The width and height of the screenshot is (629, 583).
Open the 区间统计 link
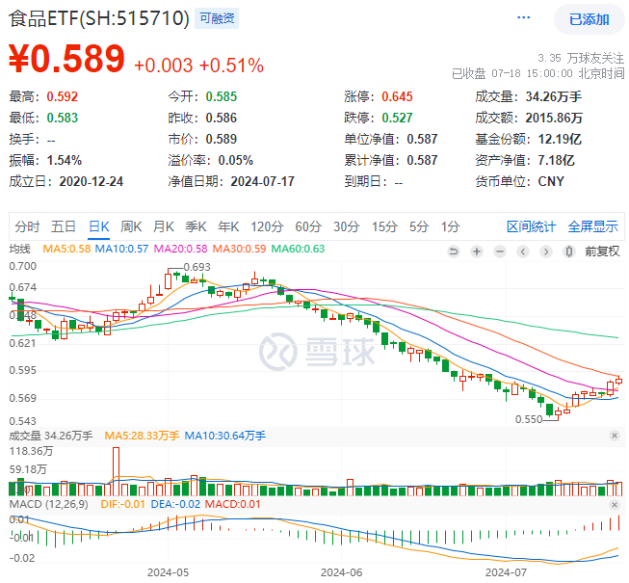pyautogui.click(x=531, y=226)
